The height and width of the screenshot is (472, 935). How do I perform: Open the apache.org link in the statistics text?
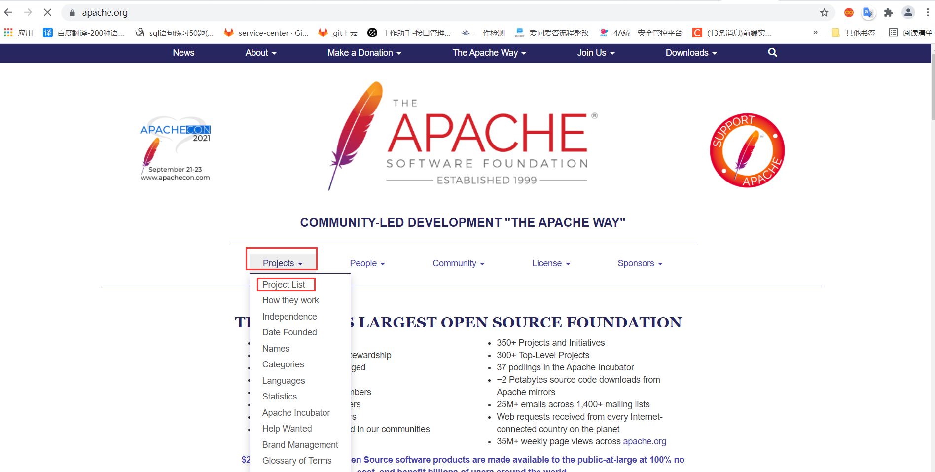(x=644, y=441)
